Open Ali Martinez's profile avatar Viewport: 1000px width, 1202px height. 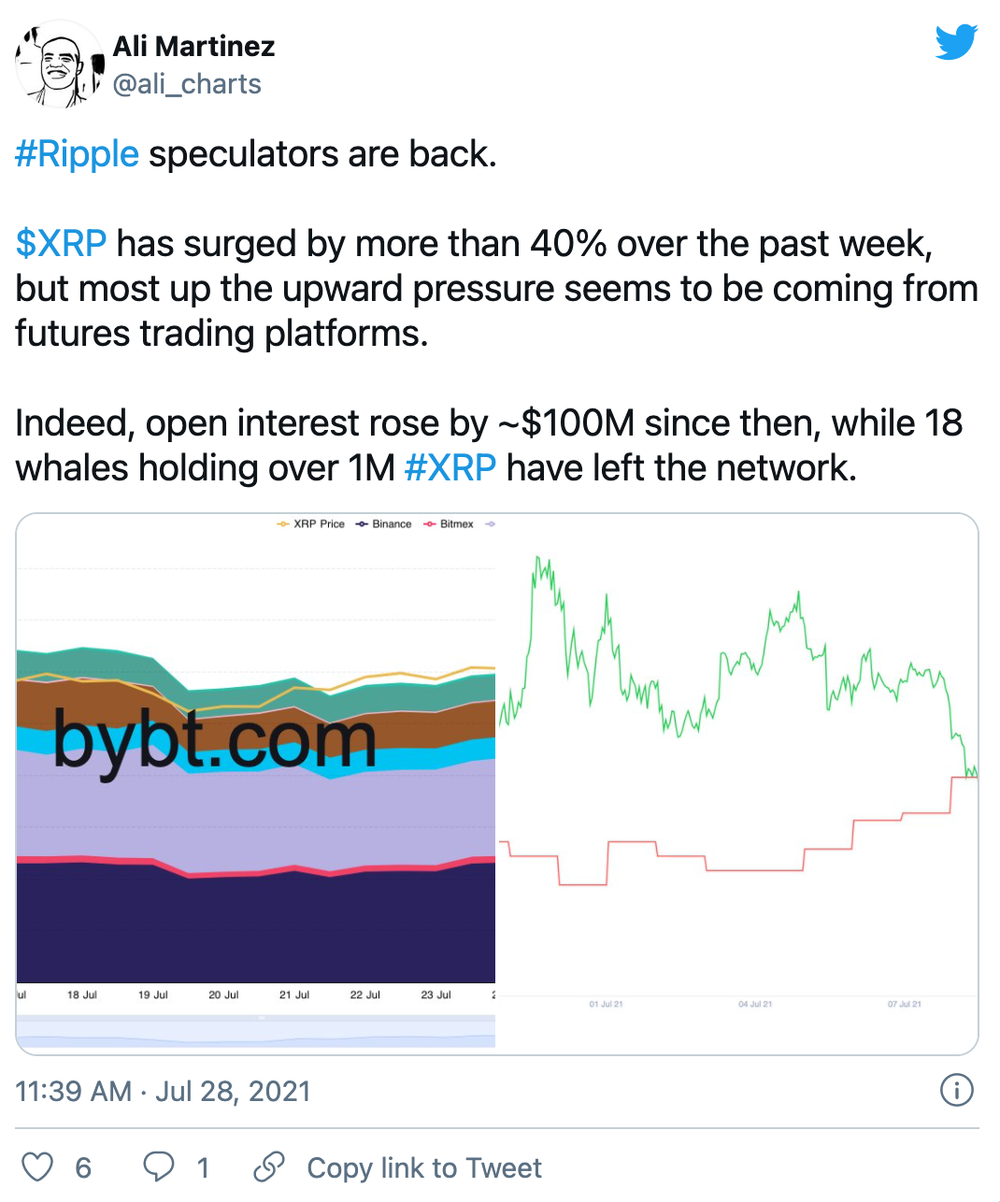coord(59,64)
